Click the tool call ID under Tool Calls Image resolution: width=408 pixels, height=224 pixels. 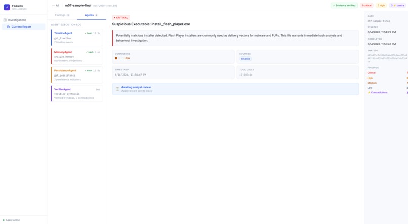click(x=246, y=75)
